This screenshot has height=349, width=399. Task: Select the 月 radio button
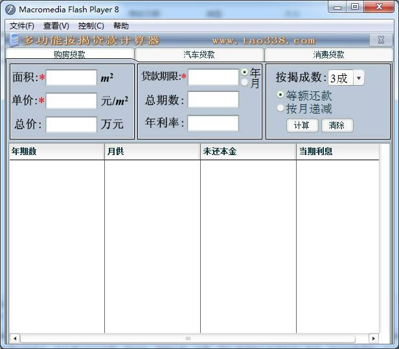[x=245, y=82]
